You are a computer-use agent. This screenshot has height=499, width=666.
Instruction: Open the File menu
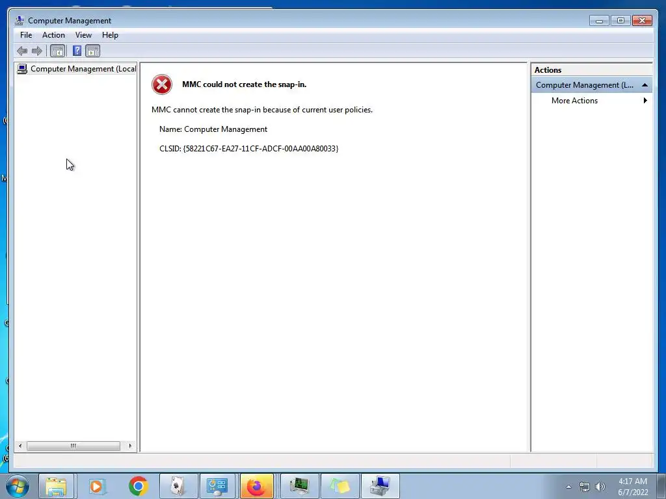point(26,35)
